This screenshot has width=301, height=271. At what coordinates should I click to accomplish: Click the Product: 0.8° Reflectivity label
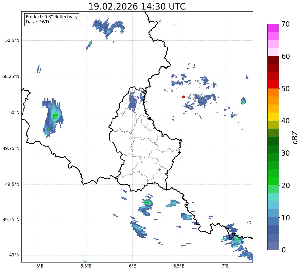click(52, 17)
